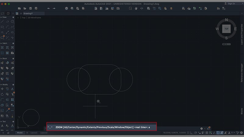This screenshot has height=137, width=244.
Task: Toggle dynamic input in status bar
Action: 199,133
